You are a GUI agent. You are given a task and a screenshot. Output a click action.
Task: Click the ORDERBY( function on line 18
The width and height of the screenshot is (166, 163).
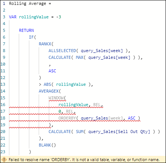click(x=68, y=118)
